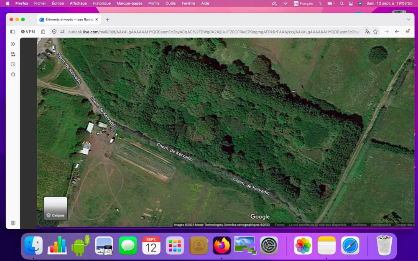
Task: Open Finder from the Dock
Action: click(x=33, y=245)
